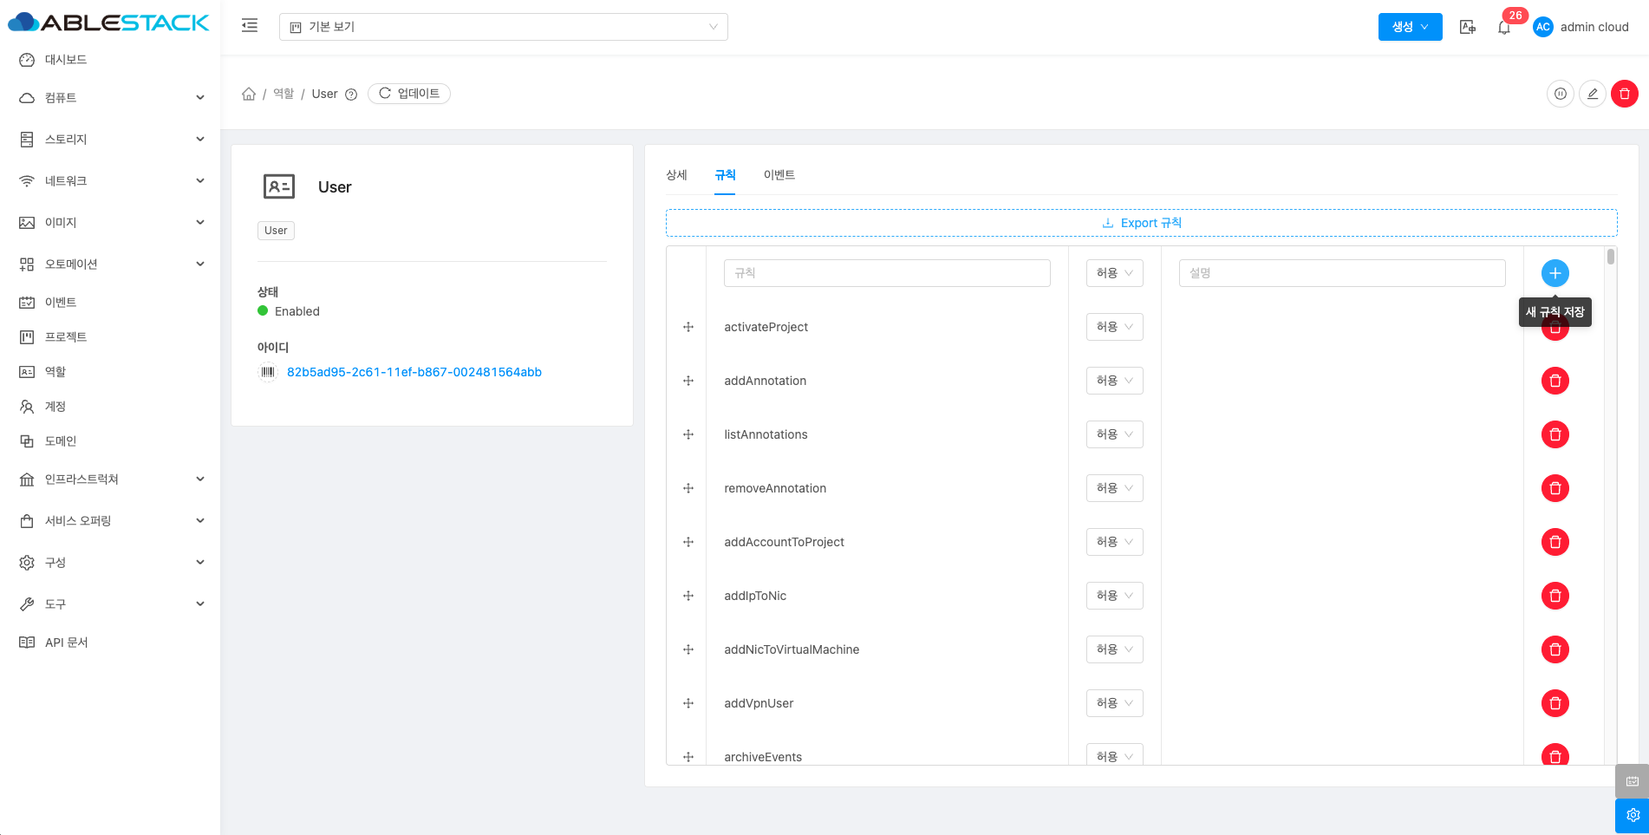Viewport: 1649px width, 835px height.
Task: Open permission dropdown for activateProject
Action: coord(1114,327)
